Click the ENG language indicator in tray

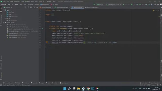coord(140,89)
